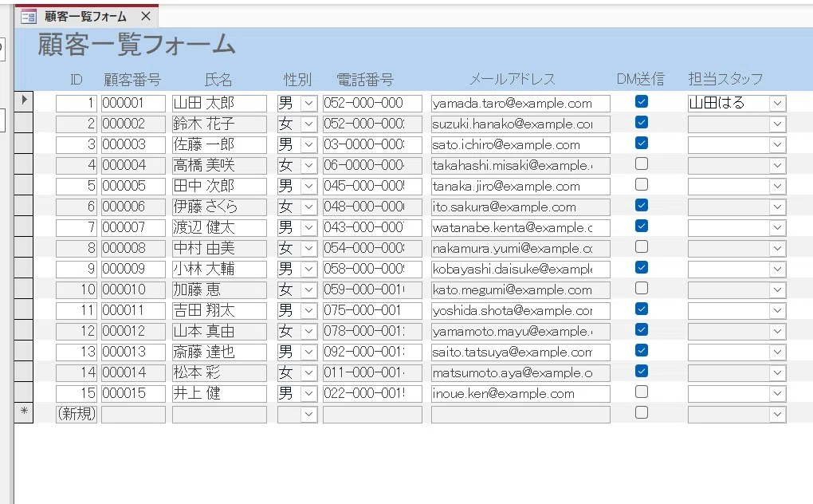Click the 担当スタッフ column header label
Image resolution: width=813 pixels, height=504 pixels.
(x=725, y=79)
